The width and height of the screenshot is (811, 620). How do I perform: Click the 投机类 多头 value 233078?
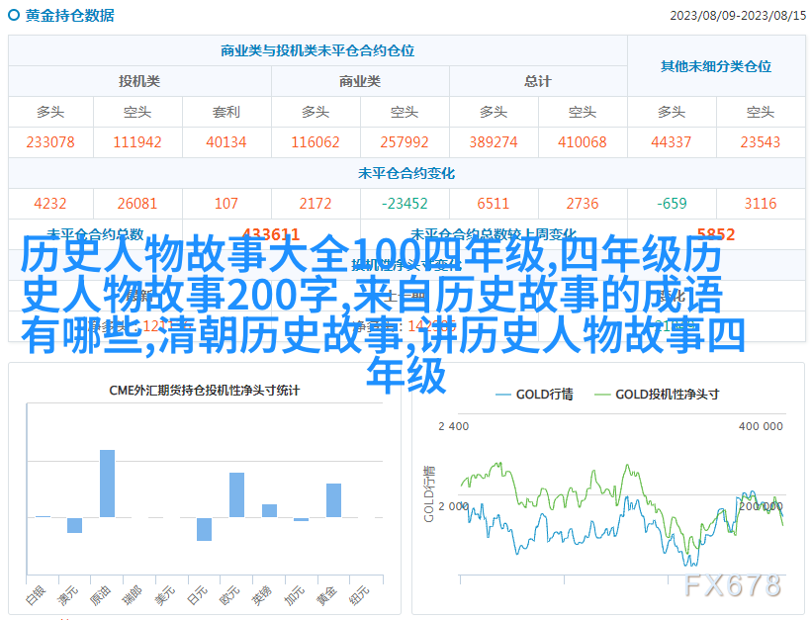pyautogui.click(x=50, y=142)
